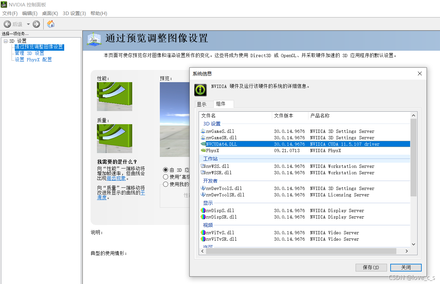The width and height of the screenshot is (440, 284).
Task: Select the nvDevToolS.dll developer icon
Action: coord(203,188)
